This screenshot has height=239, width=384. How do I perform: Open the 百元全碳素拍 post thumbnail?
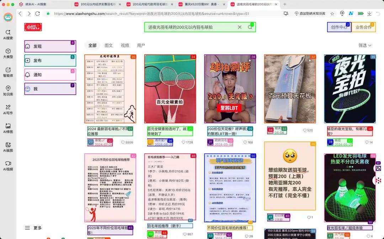click(x=170, y=89)
